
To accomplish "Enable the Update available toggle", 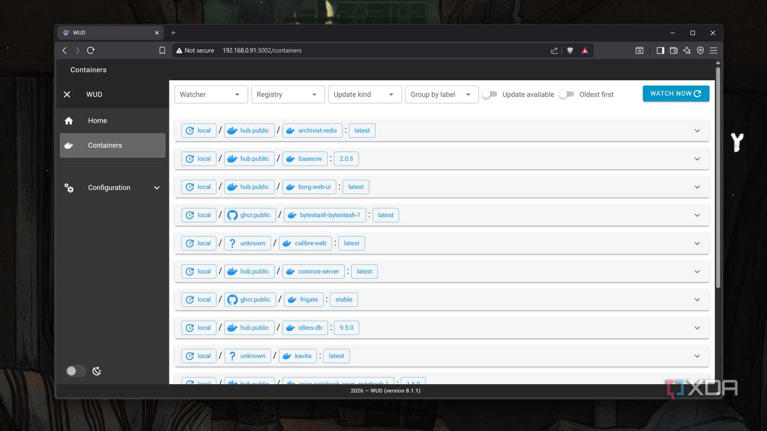I will pos(489,94).
